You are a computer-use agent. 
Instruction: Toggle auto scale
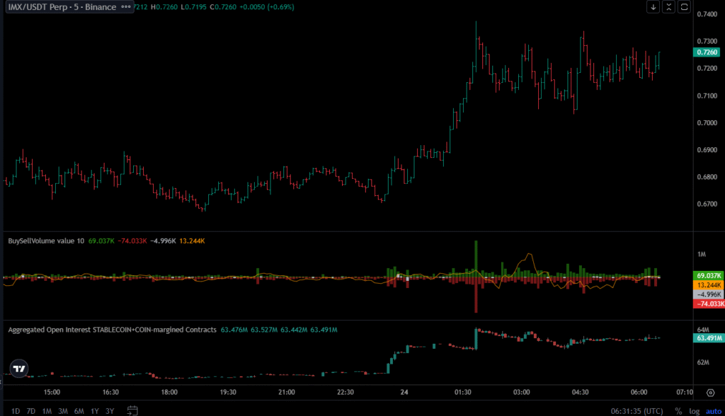point(711,410)
